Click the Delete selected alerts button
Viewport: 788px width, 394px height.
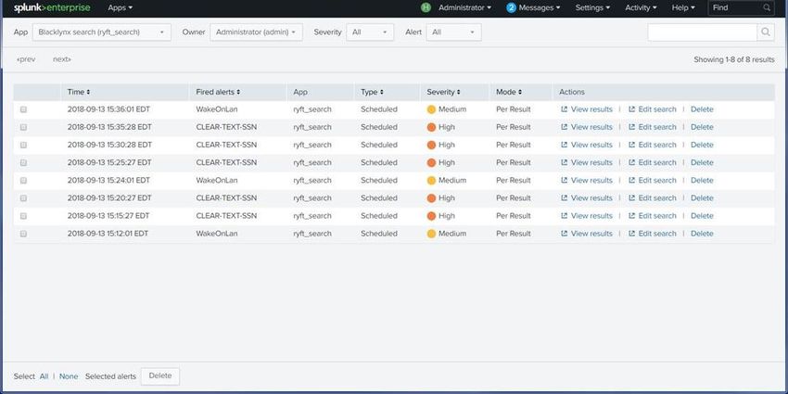click(159, 375)
